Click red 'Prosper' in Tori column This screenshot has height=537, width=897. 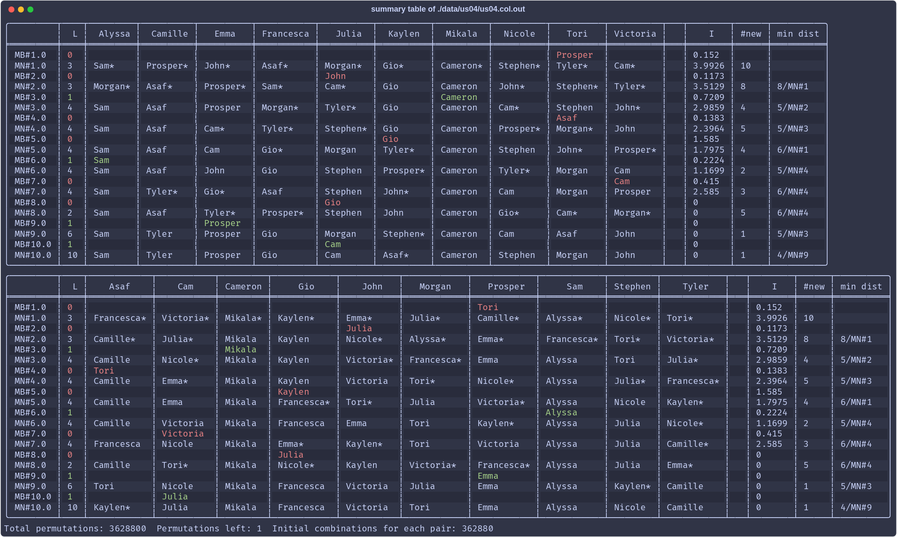click(x=574, y=55)
